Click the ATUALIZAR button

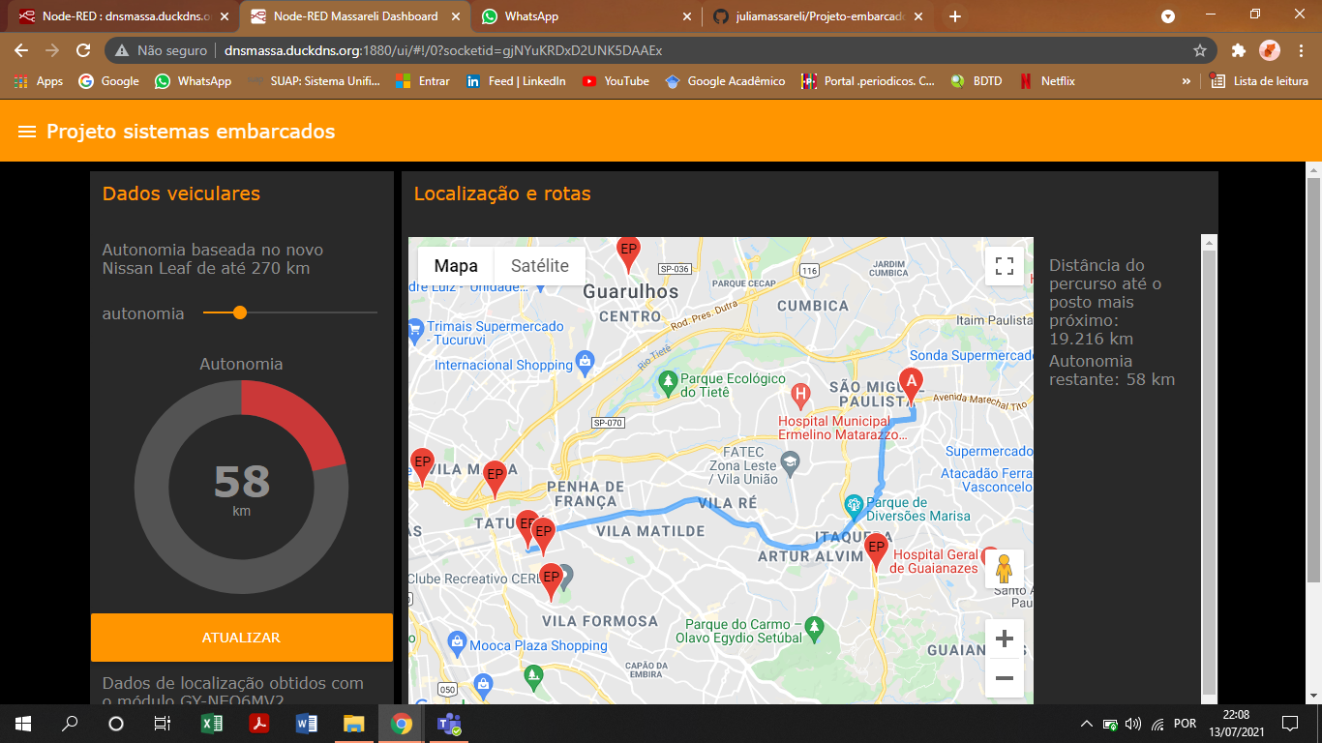(x=242, y=638)
